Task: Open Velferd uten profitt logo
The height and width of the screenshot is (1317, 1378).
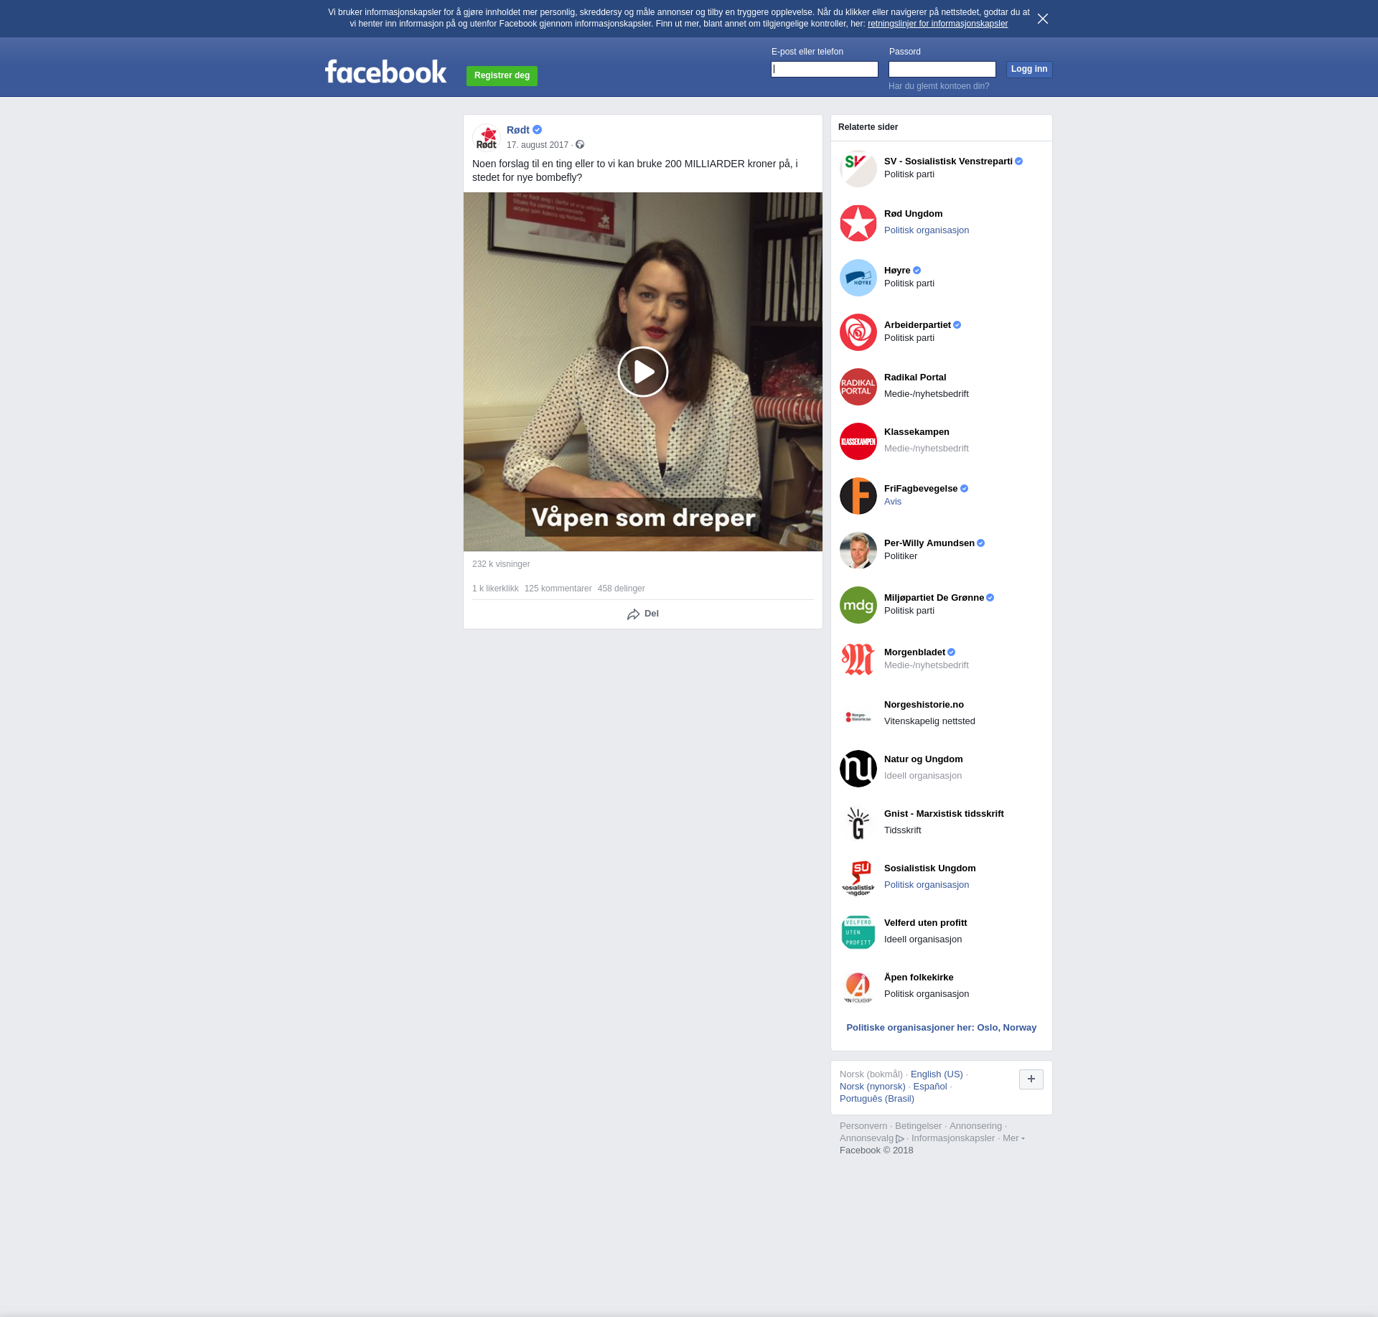Action: click(x=858, y=932)
